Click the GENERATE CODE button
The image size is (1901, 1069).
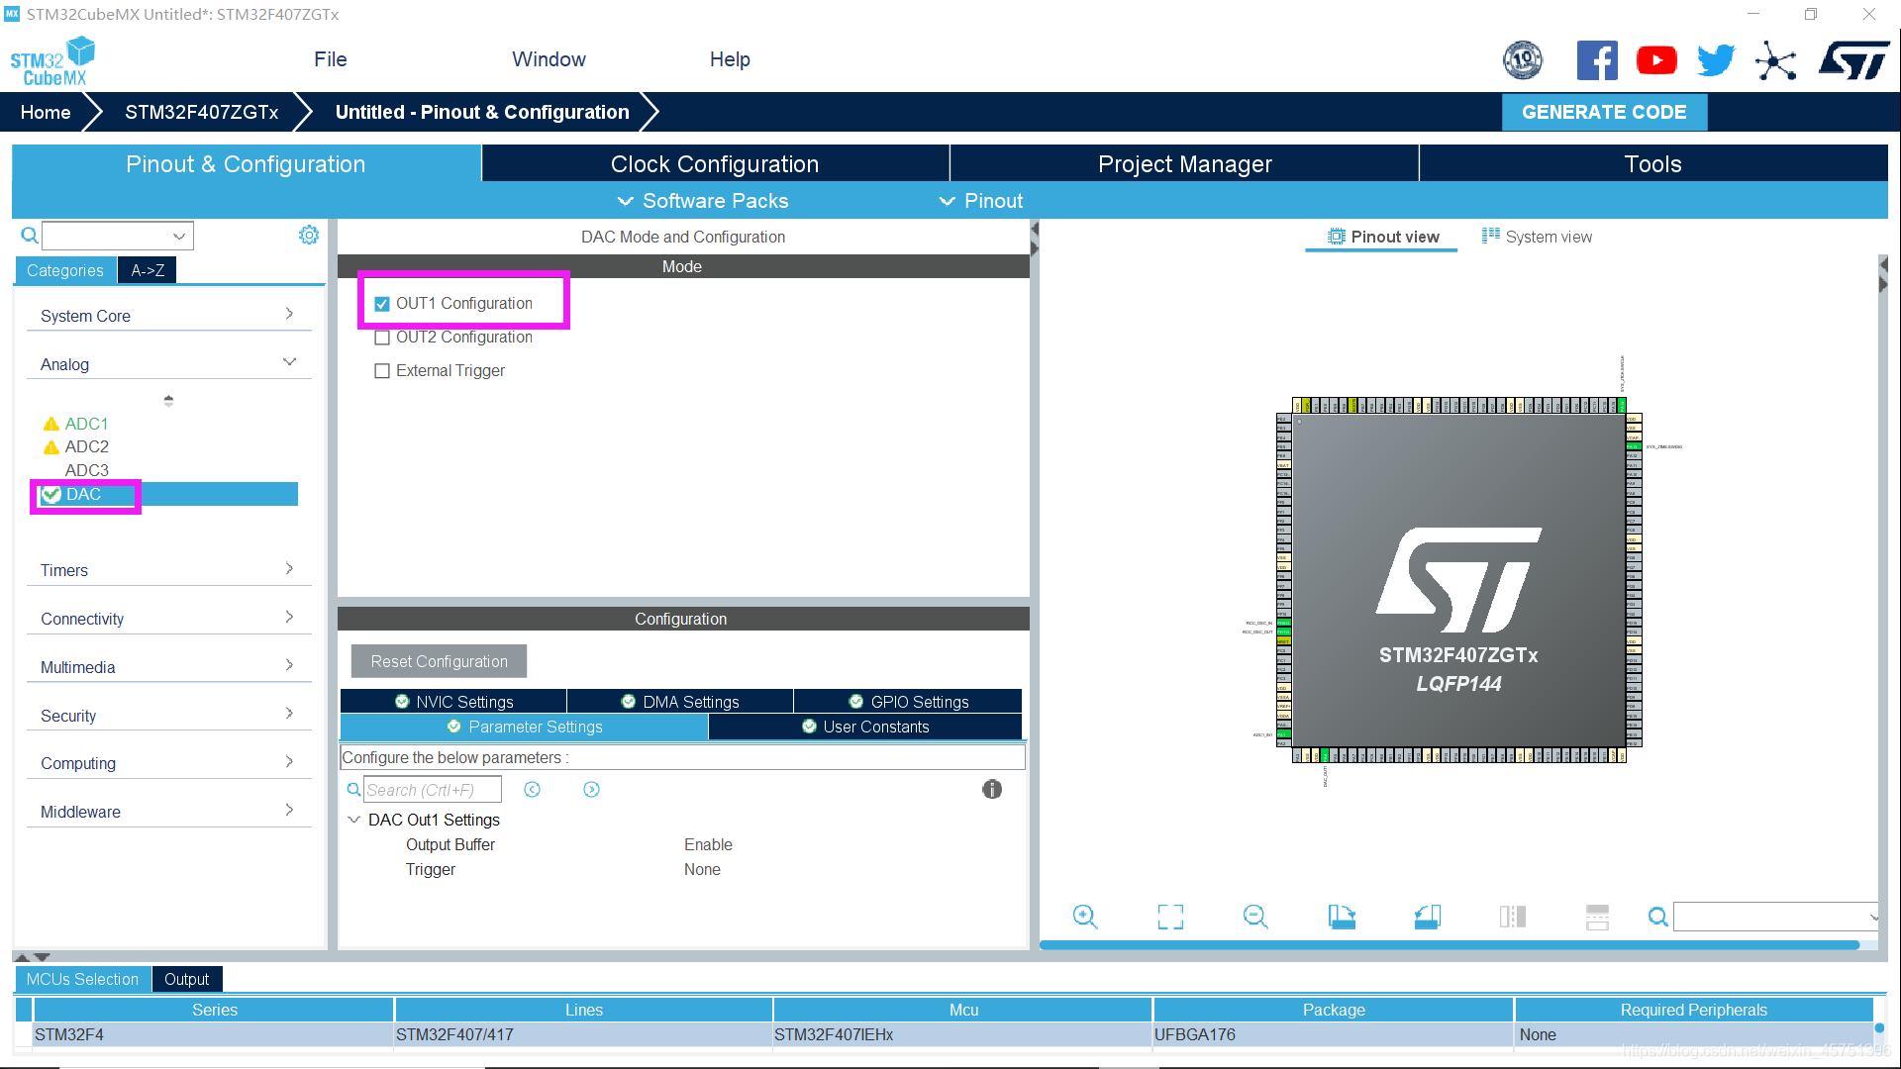click(1604, 112)
